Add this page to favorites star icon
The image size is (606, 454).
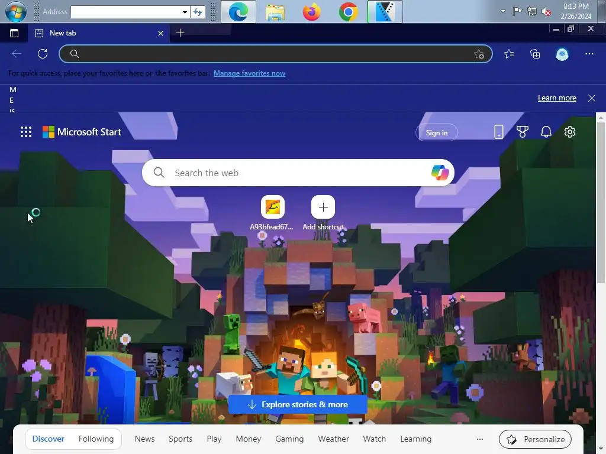[x=479, y=54]
